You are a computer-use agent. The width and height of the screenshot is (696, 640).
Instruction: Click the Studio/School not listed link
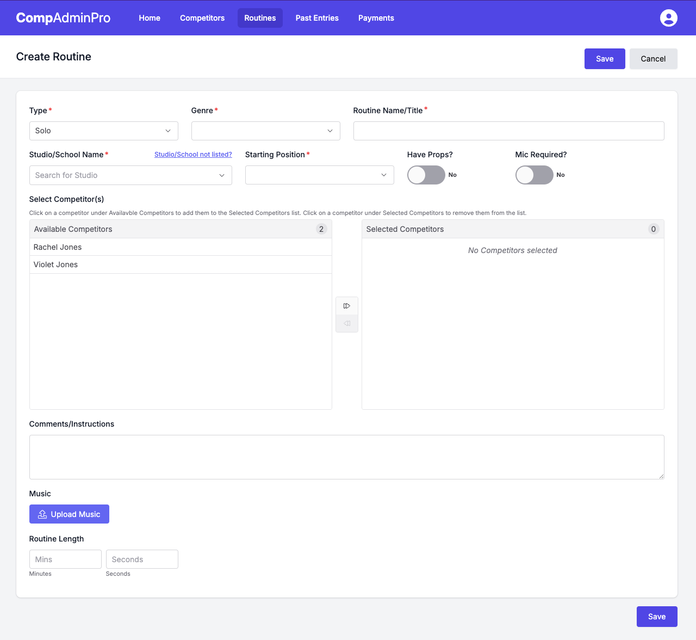click(x=193, y=155)
